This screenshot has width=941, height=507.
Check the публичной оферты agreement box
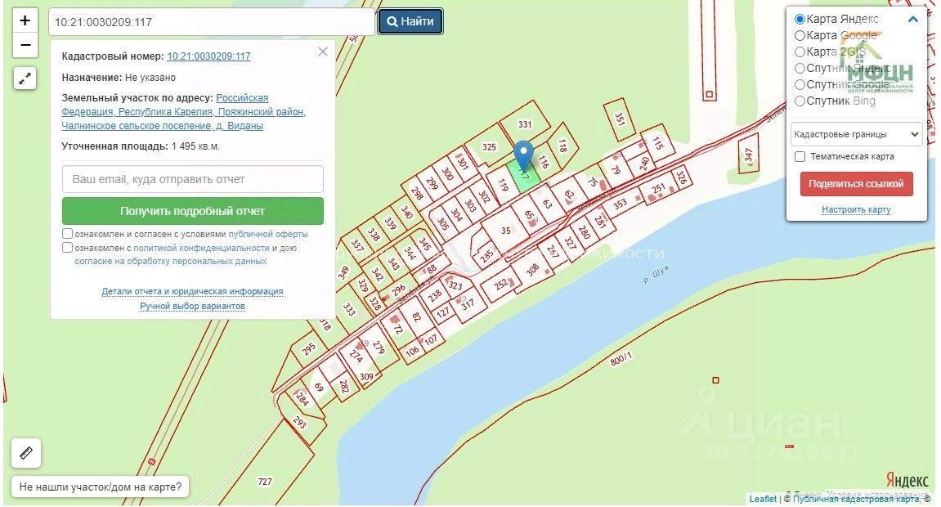67,233
